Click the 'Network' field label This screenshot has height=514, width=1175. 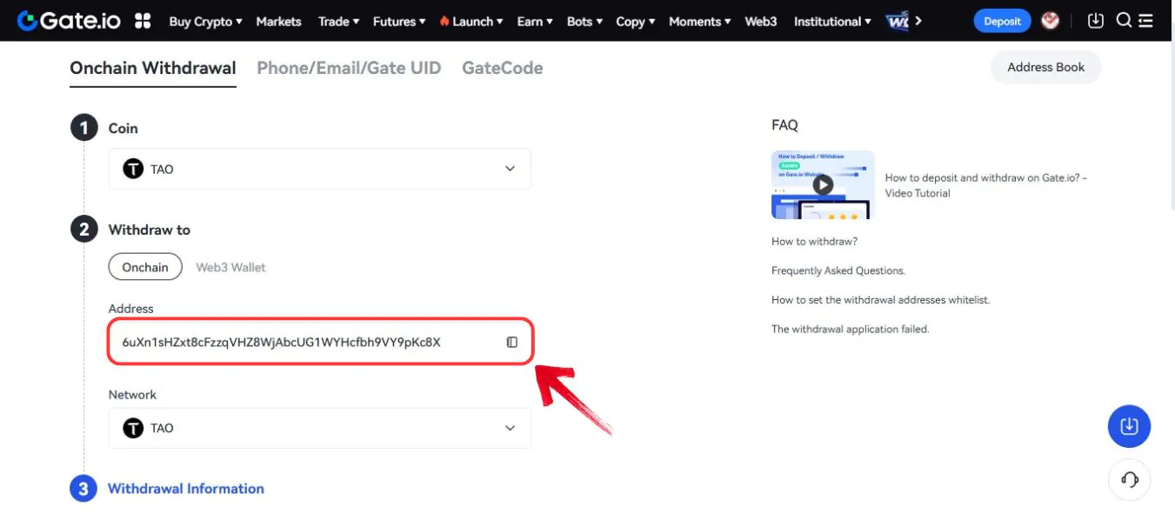click(x=132, y=394)
